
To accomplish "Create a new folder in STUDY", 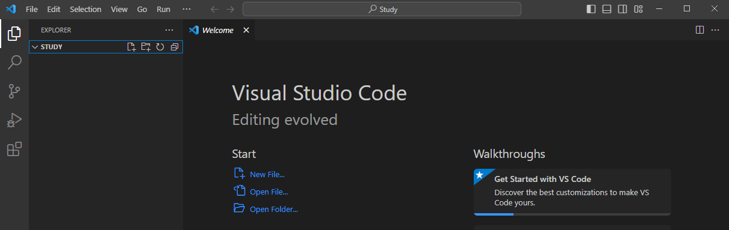I will pos(146,47).
